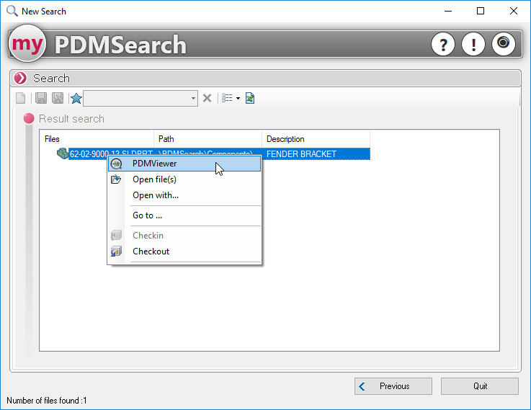Click the X delete favorite icon
Viewport: 531px width, 410px height.
(207, 98)
